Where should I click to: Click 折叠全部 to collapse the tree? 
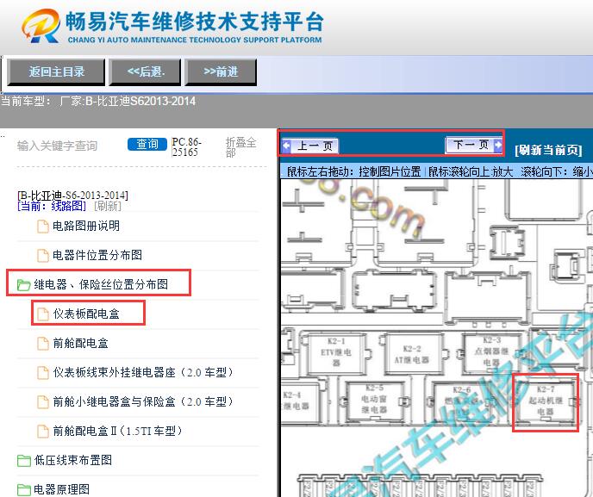click(x=240, y=147)
